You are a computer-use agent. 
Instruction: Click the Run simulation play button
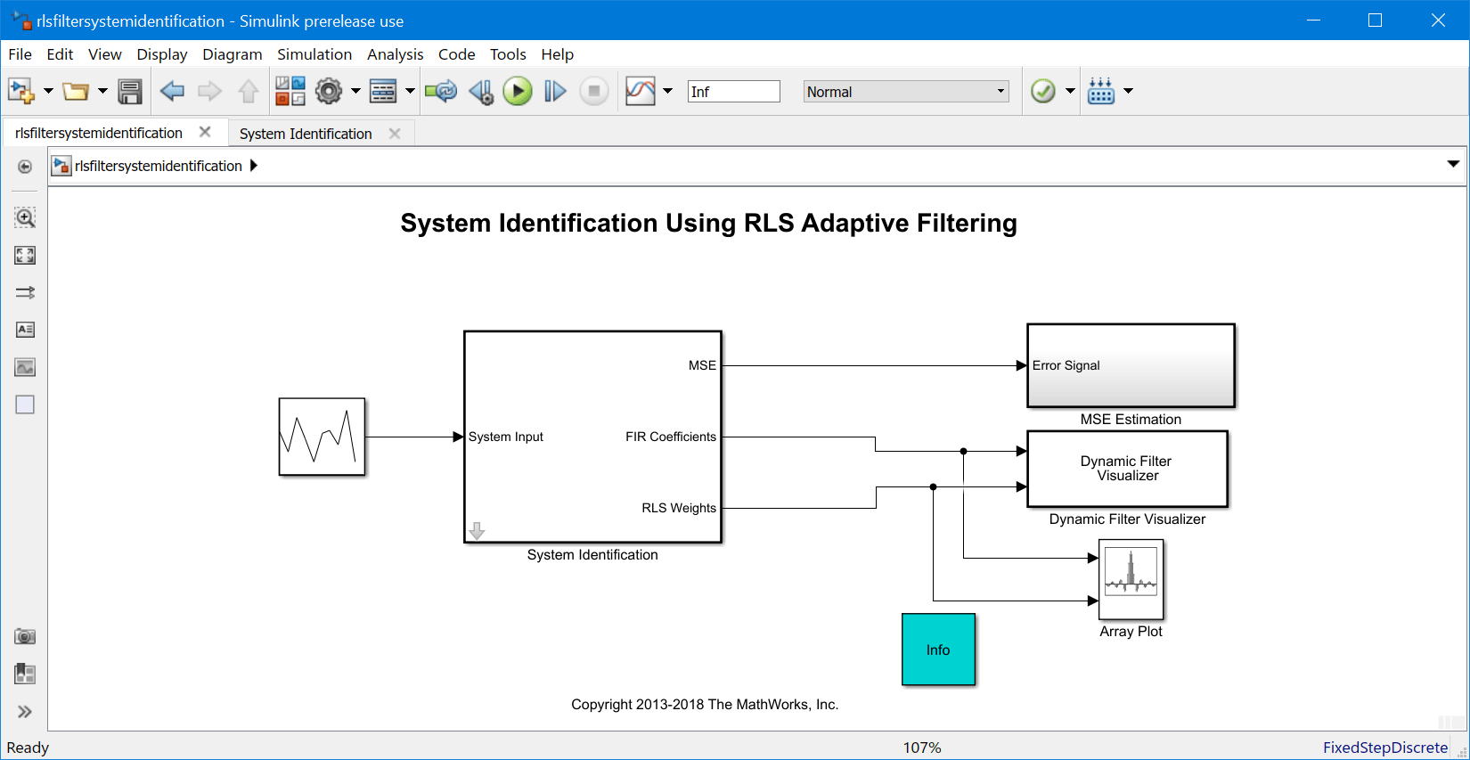point(517,91)
